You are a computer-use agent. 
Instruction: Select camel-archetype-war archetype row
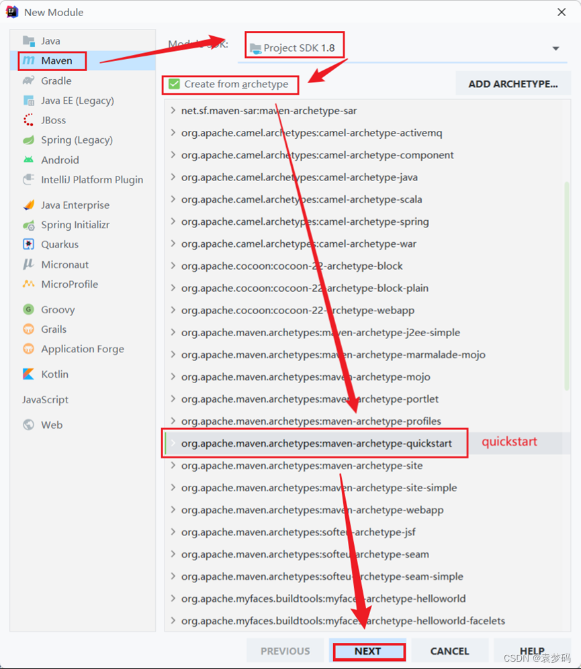[x=368, y=244]
